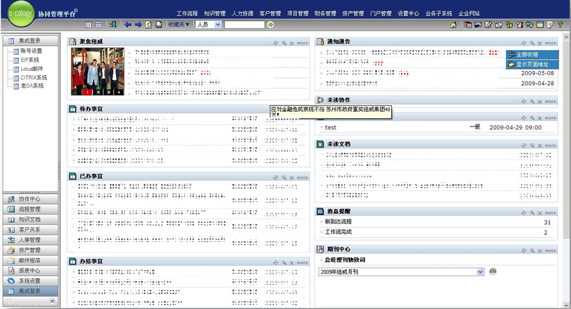Refresh the 办结事宜 panel
The width and height of the screenshot is (571, 309).
coord(276,262)
